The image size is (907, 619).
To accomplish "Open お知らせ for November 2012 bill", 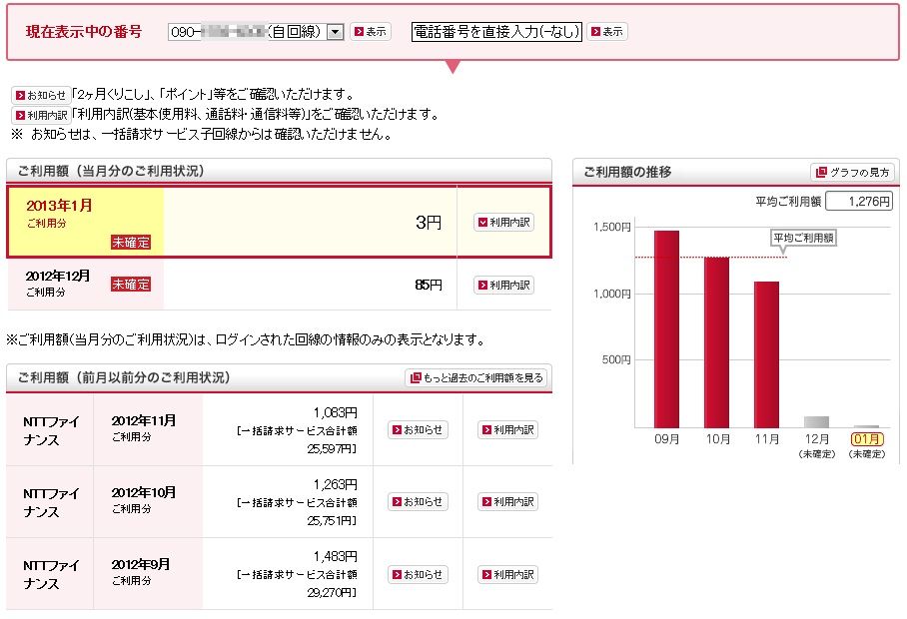I will pos(418,430).
